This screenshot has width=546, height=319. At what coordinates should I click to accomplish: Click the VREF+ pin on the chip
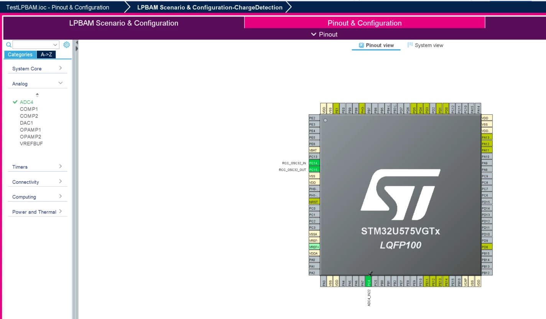314,247
